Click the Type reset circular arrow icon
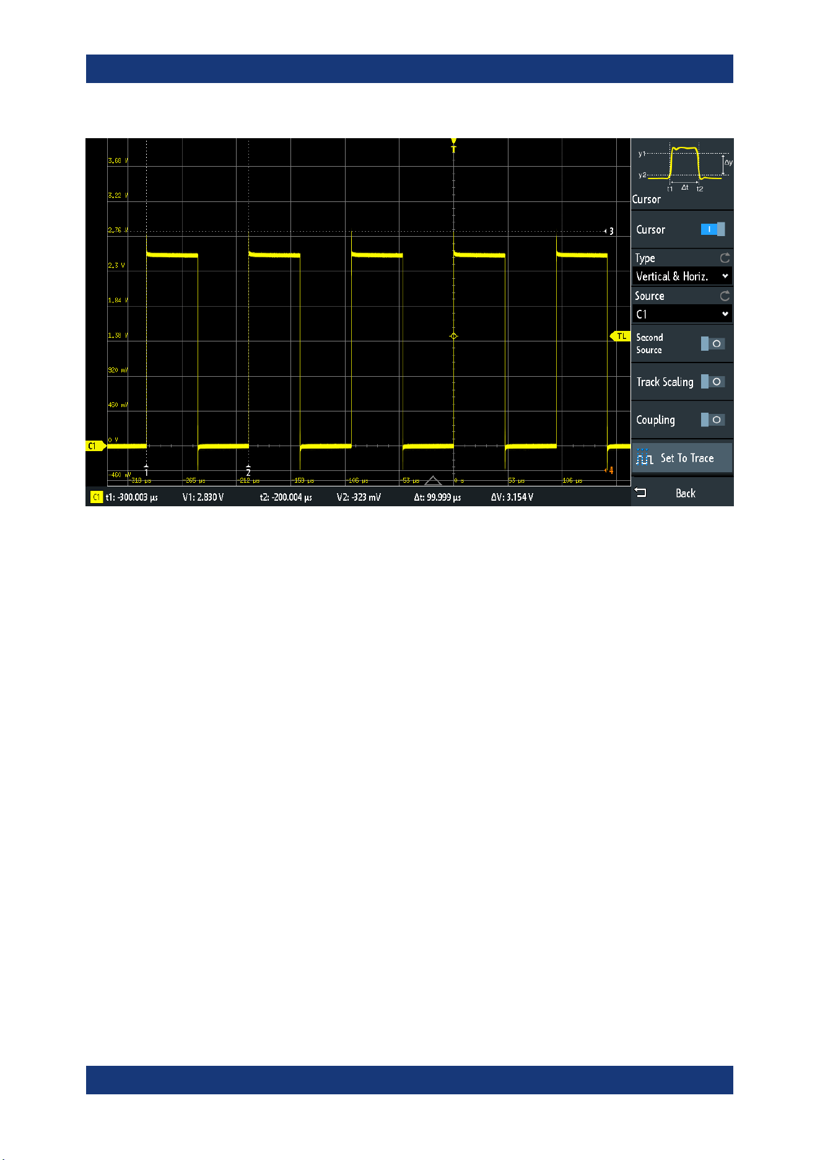The width and height of the screenshot is (820, 1160). click(725, 258)
